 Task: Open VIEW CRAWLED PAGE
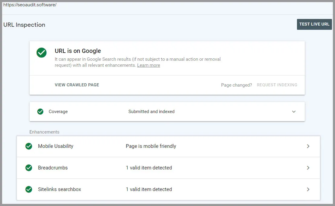pos(77,85)
